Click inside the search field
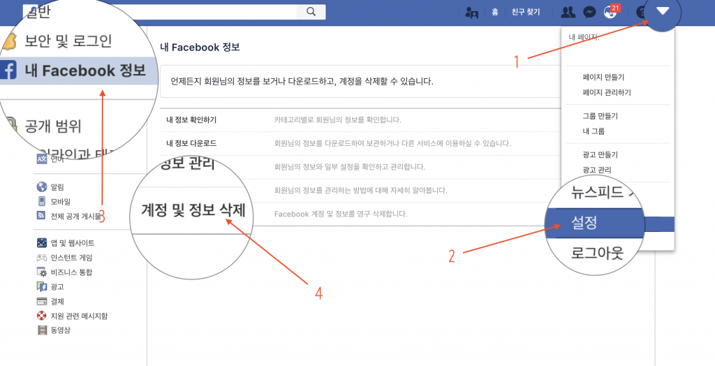 tap(166, 12)
